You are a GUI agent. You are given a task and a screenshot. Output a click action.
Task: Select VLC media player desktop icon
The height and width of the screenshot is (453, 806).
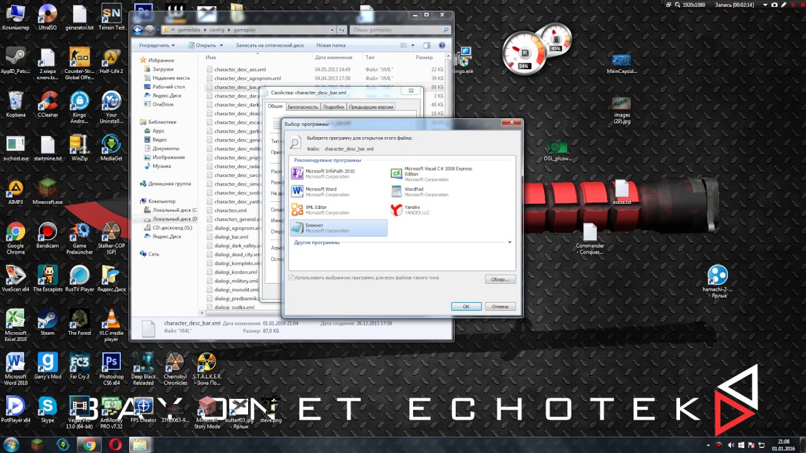[x=111, y=325]
